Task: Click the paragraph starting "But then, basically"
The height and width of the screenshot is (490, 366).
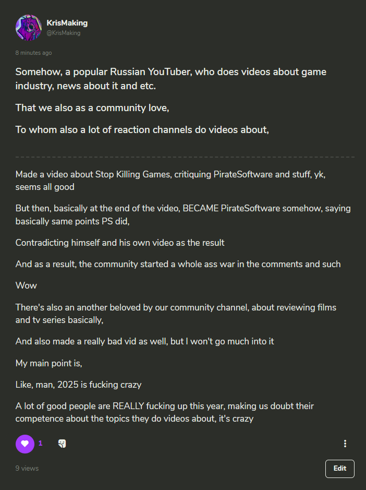Action: pyautogui.click(x=183, y=214)
